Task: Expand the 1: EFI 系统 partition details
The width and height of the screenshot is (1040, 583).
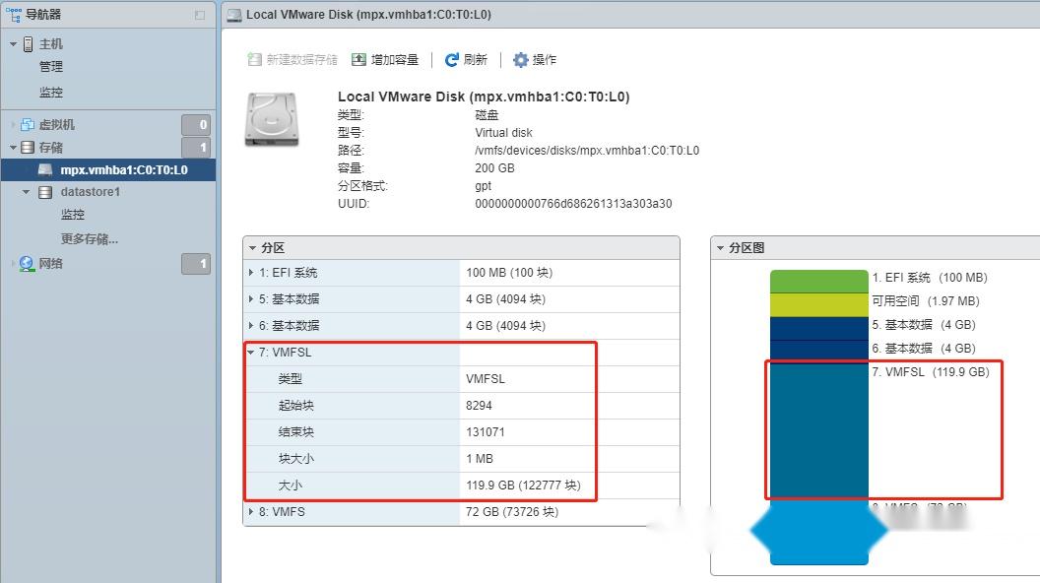Action: (x=250, y=273)
